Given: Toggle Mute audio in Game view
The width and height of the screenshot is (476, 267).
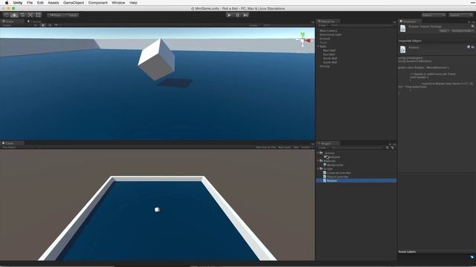Looking at the screenshot, I should pyautogui.click(x=284, y=148).
